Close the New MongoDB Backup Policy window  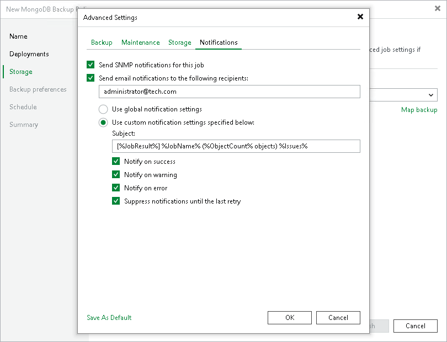tap(437, 9)
